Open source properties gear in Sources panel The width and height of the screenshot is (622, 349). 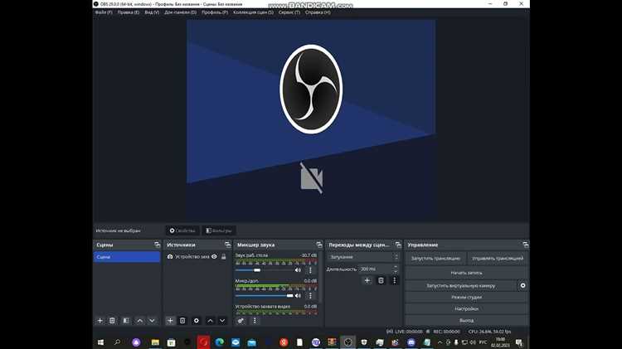[x=196, y=321]
